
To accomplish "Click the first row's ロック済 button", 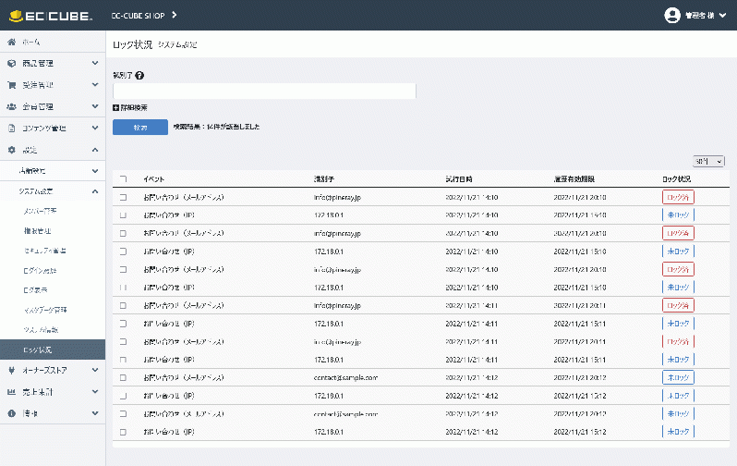I will pyautogui.click(x=678, y=197).
